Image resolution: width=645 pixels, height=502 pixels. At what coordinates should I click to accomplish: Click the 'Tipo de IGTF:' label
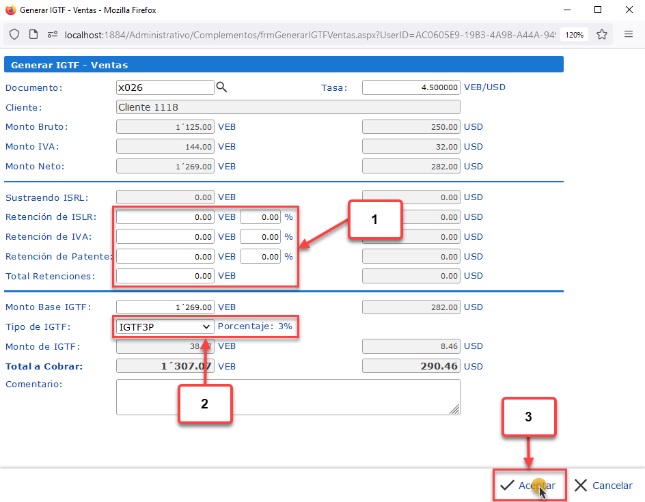(x=38, y=327)
